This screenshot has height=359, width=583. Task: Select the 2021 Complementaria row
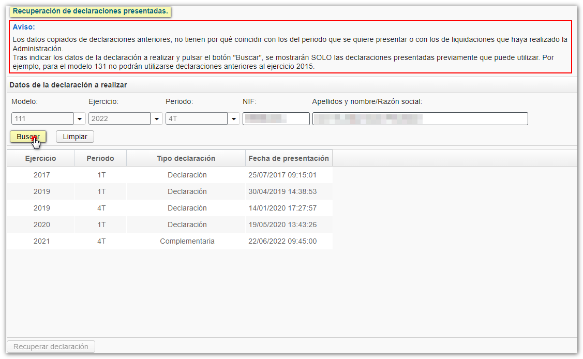[169, 241]
